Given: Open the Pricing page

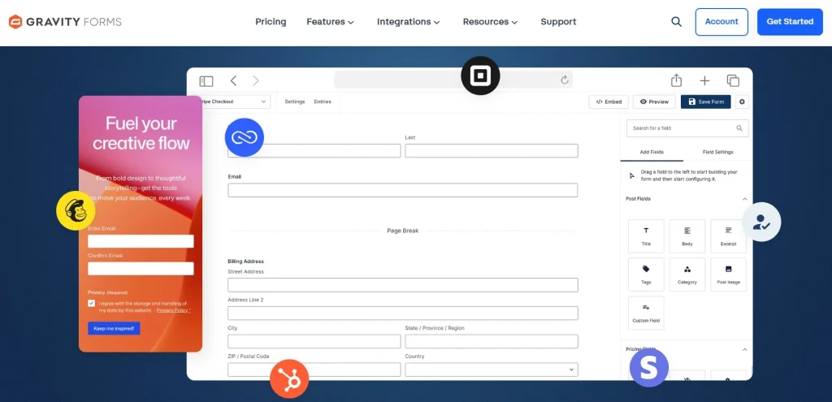Looking at the screenshot, I should [x=271, y=22].
